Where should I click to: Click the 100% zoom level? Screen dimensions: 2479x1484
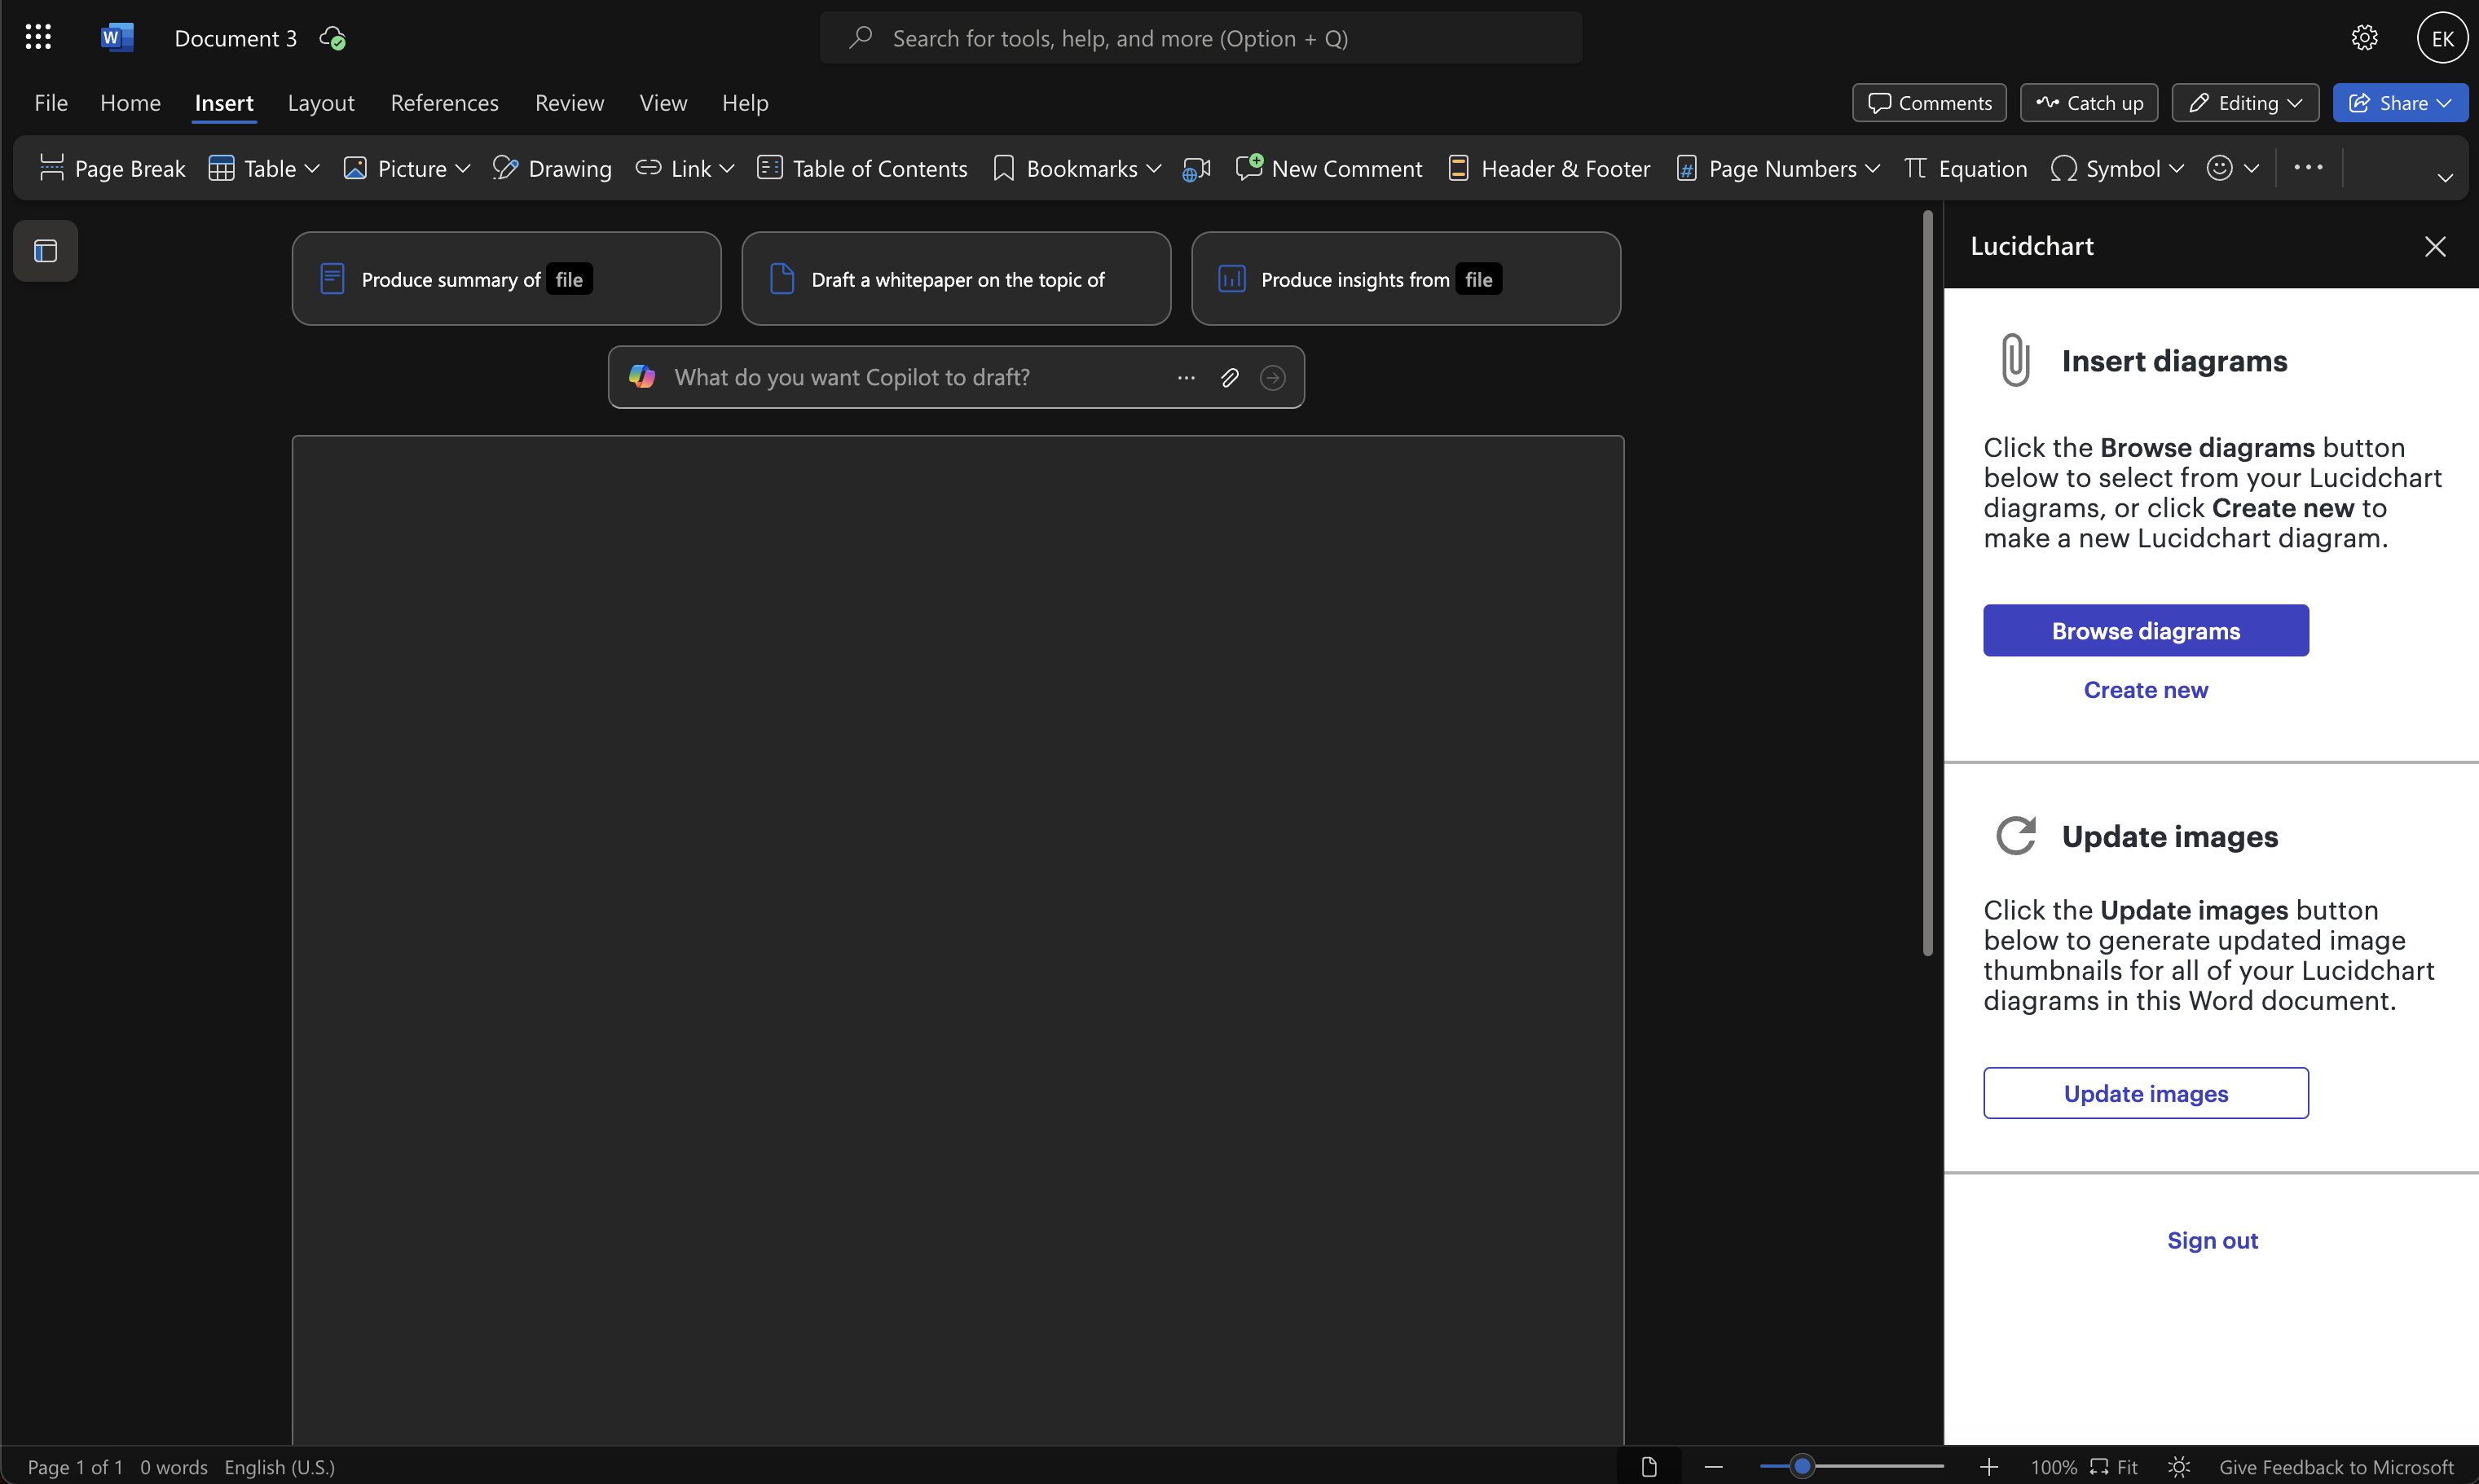click(x=2054, y=1467)
